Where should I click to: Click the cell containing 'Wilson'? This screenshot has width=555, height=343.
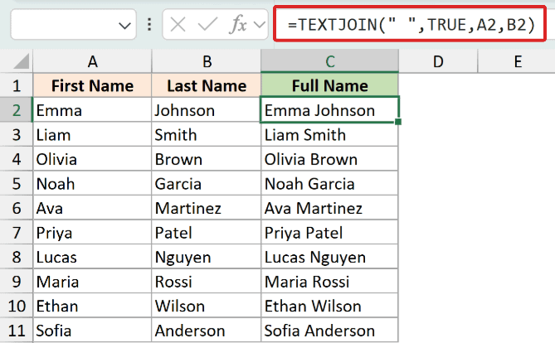click(x=207, y=306)
